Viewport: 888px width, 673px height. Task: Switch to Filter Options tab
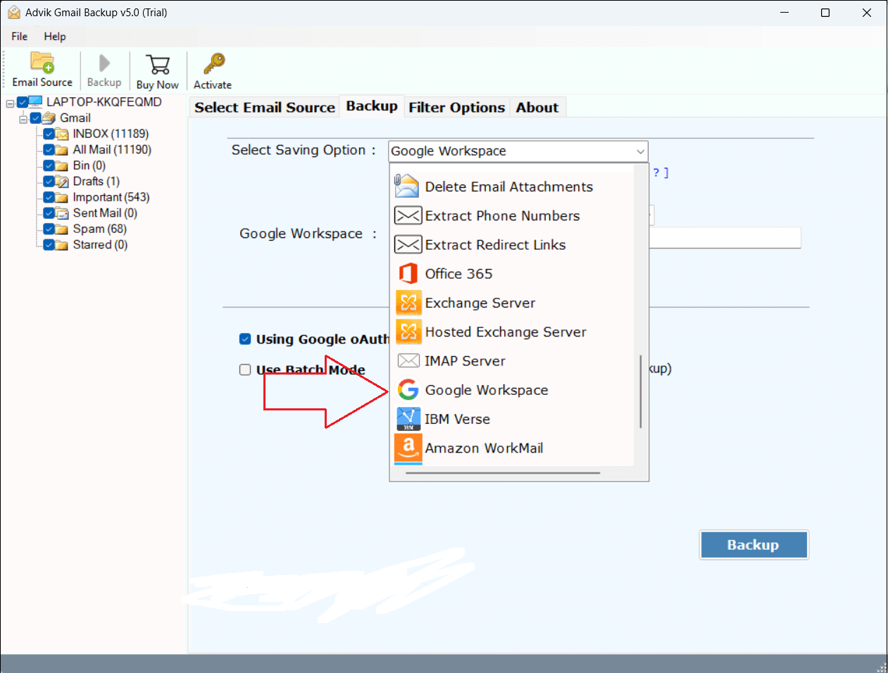point(457,108)
